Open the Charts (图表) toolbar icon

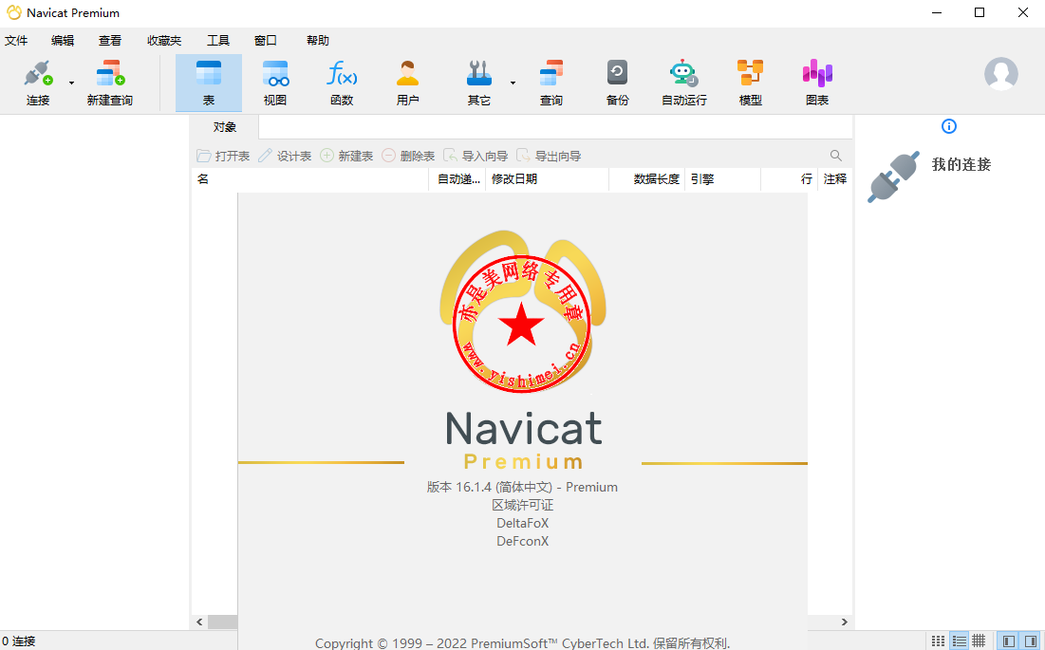point(817,83)
